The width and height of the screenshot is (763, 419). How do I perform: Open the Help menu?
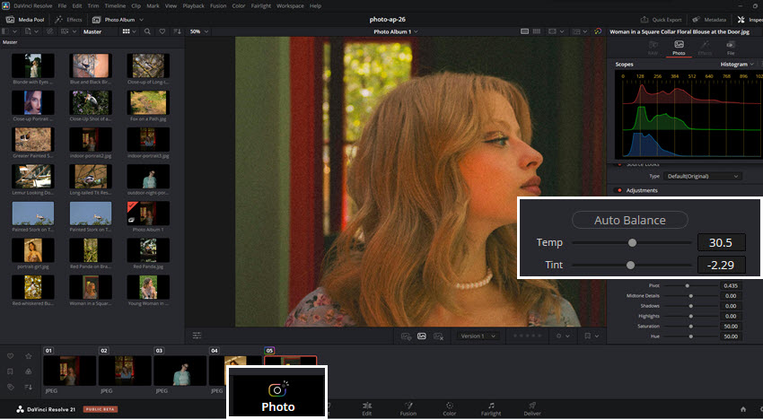(x=315, y=6)
